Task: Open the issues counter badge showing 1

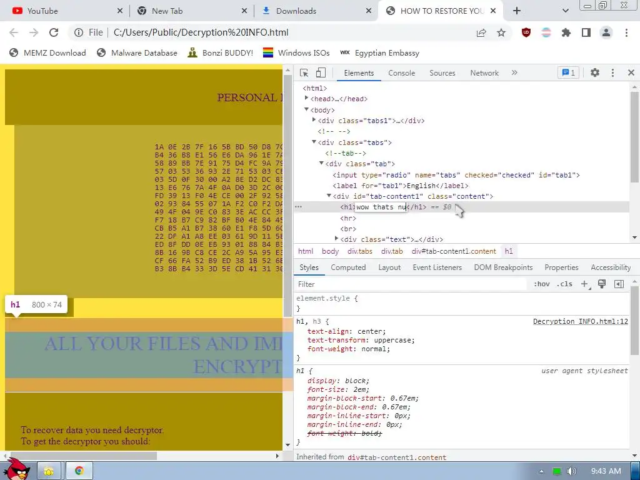Action: pyautogui.click(x=568, y=72)
